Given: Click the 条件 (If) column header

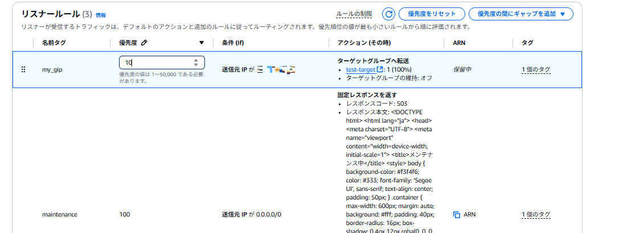Looking at the screenshot, I should (x=233, y=43).
